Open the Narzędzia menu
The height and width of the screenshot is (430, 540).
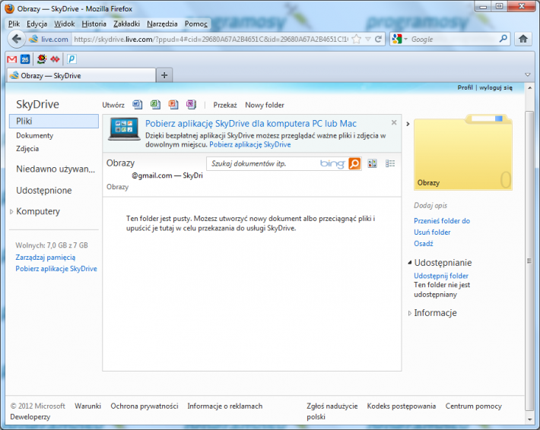click(162, 24)
